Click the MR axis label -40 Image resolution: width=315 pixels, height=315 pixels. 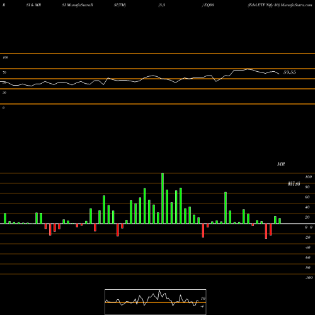pyautogui.click(x=307, y=248)
